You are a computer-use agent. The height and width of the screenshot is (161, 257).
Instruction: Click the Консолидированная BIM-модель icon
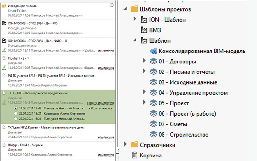tap(154, 51)
